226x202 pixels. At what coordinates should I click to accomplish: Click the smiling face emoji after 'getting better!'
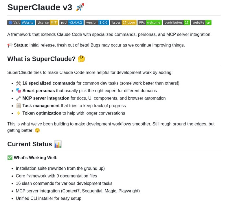coord(37,130)
